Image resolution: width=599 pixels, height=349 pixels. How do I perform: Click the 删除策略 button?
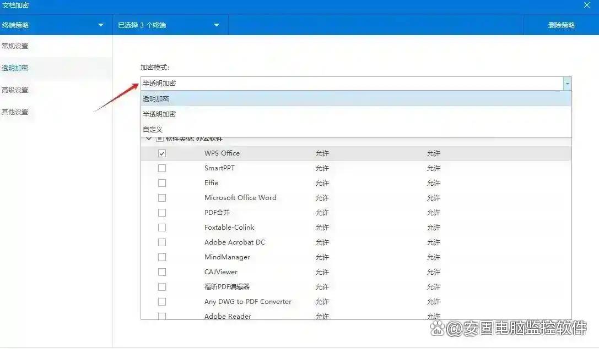[561, 25]
